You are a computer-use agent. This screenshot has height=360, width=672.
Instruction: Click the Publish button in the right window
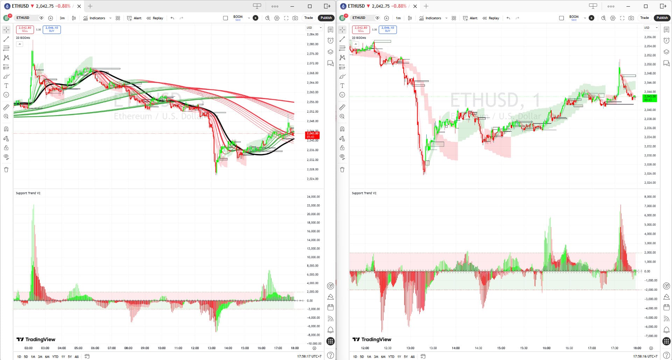[x=662, y=18]
